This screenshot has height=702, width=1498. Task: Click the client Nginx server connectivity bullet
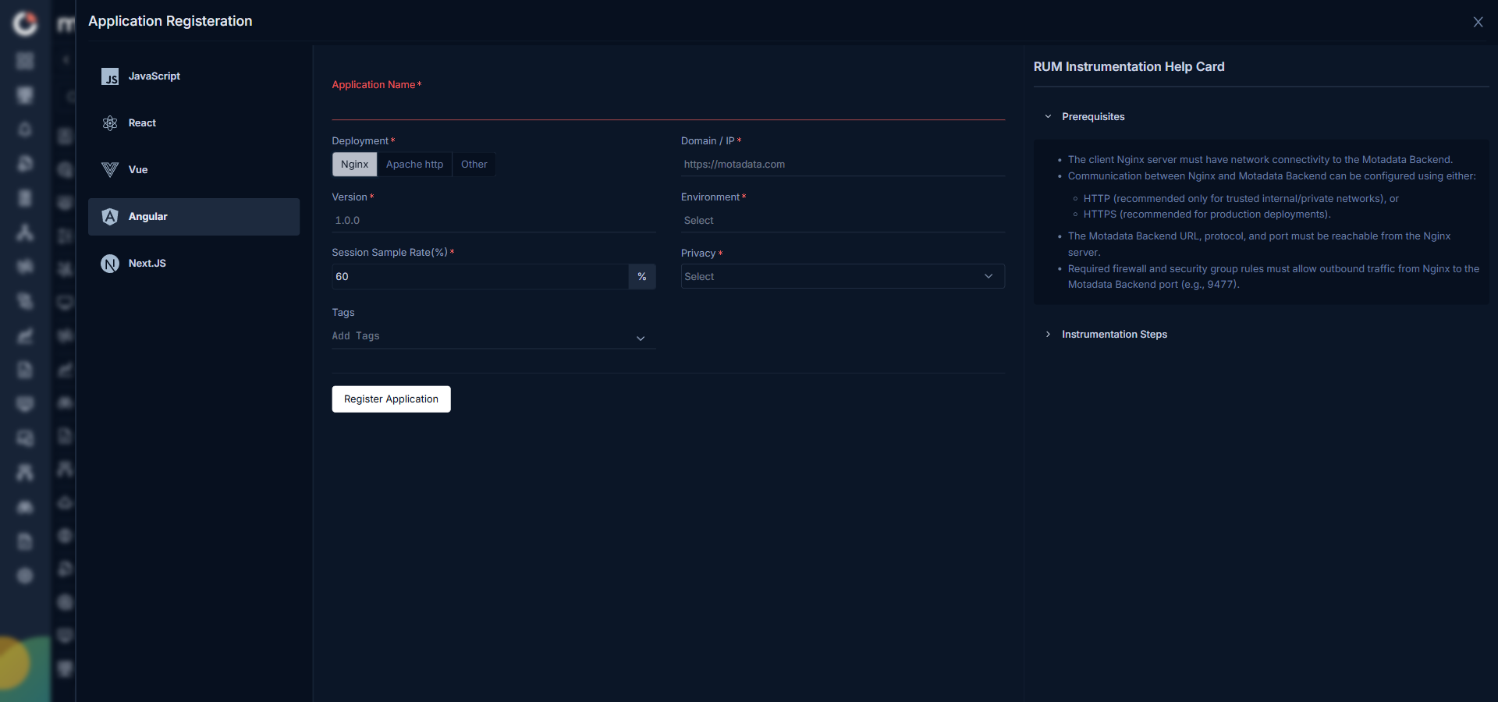tap(1260, 160)
